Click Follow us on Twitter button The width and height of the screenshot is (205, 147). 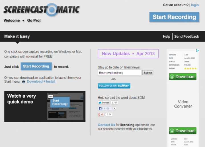[114, 86]
